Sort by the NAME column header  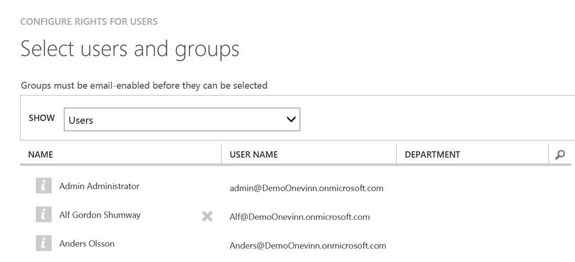tap(40, 155)
